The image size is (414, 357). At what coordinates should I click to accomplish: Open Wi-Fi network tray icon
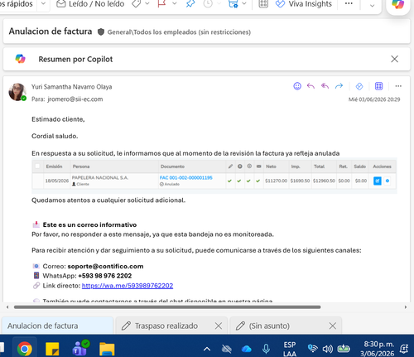312,349
